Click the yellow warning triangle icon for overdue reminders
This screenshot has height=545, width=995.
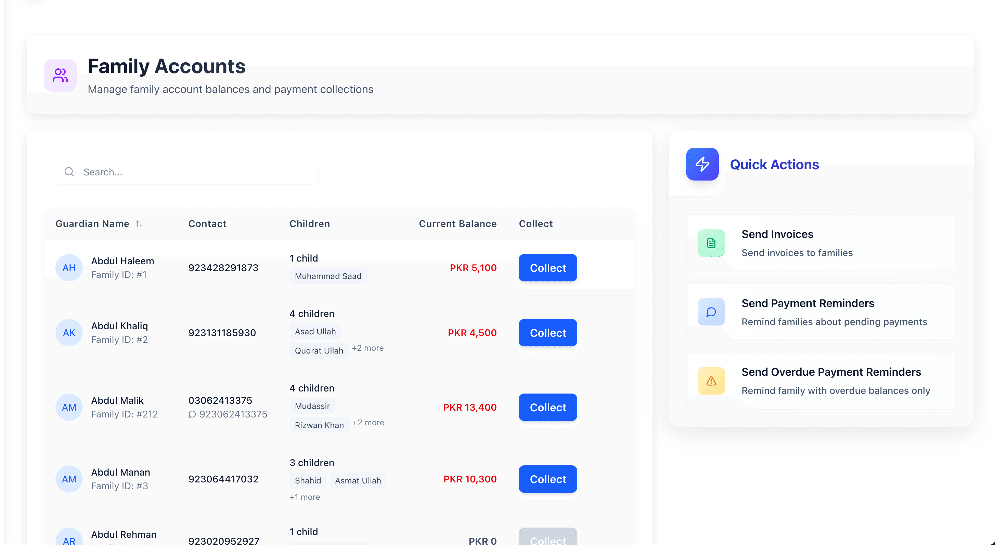click(x=711, y=381)
